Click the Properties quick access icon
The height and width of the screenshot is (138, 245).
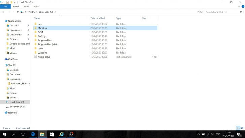pyautogui.click(x=7, y=2)
